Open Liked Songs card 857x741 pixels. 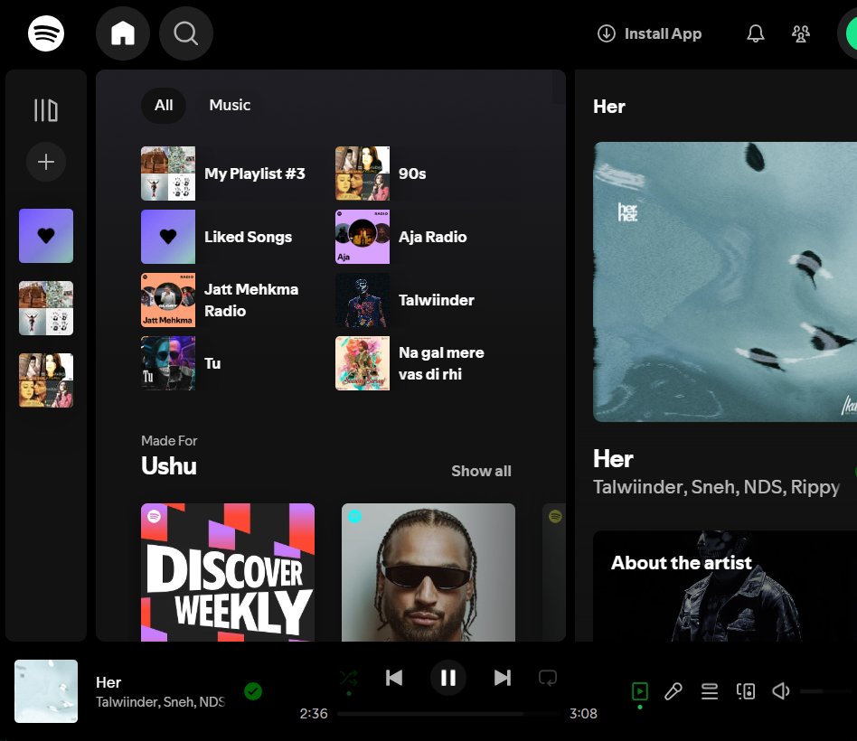[x=235, y=237]
